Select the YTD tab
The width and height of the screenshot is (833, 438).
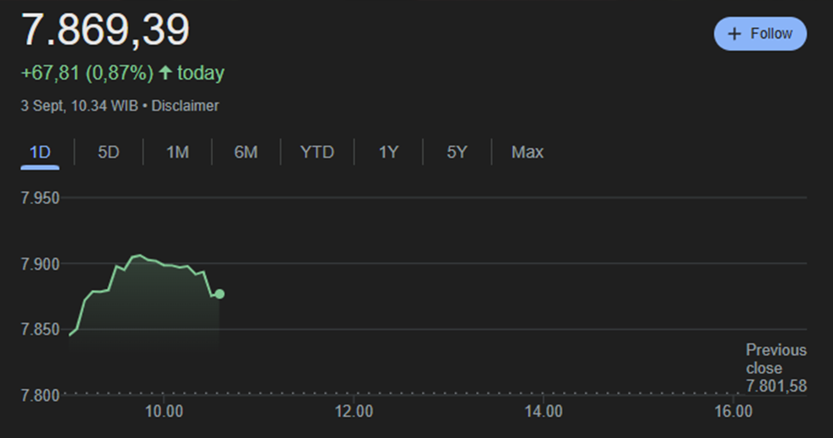[317, 152]
